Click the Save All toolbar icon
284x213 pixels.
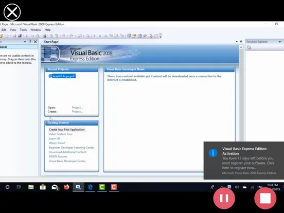[20, 36]
